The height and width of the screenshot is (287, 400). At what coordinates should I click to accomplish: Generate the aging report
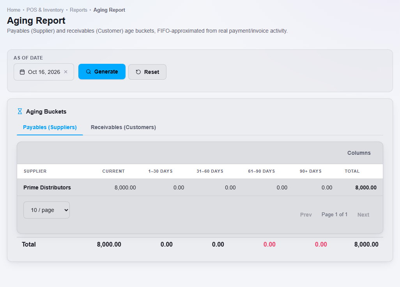(x=102, y=72)
